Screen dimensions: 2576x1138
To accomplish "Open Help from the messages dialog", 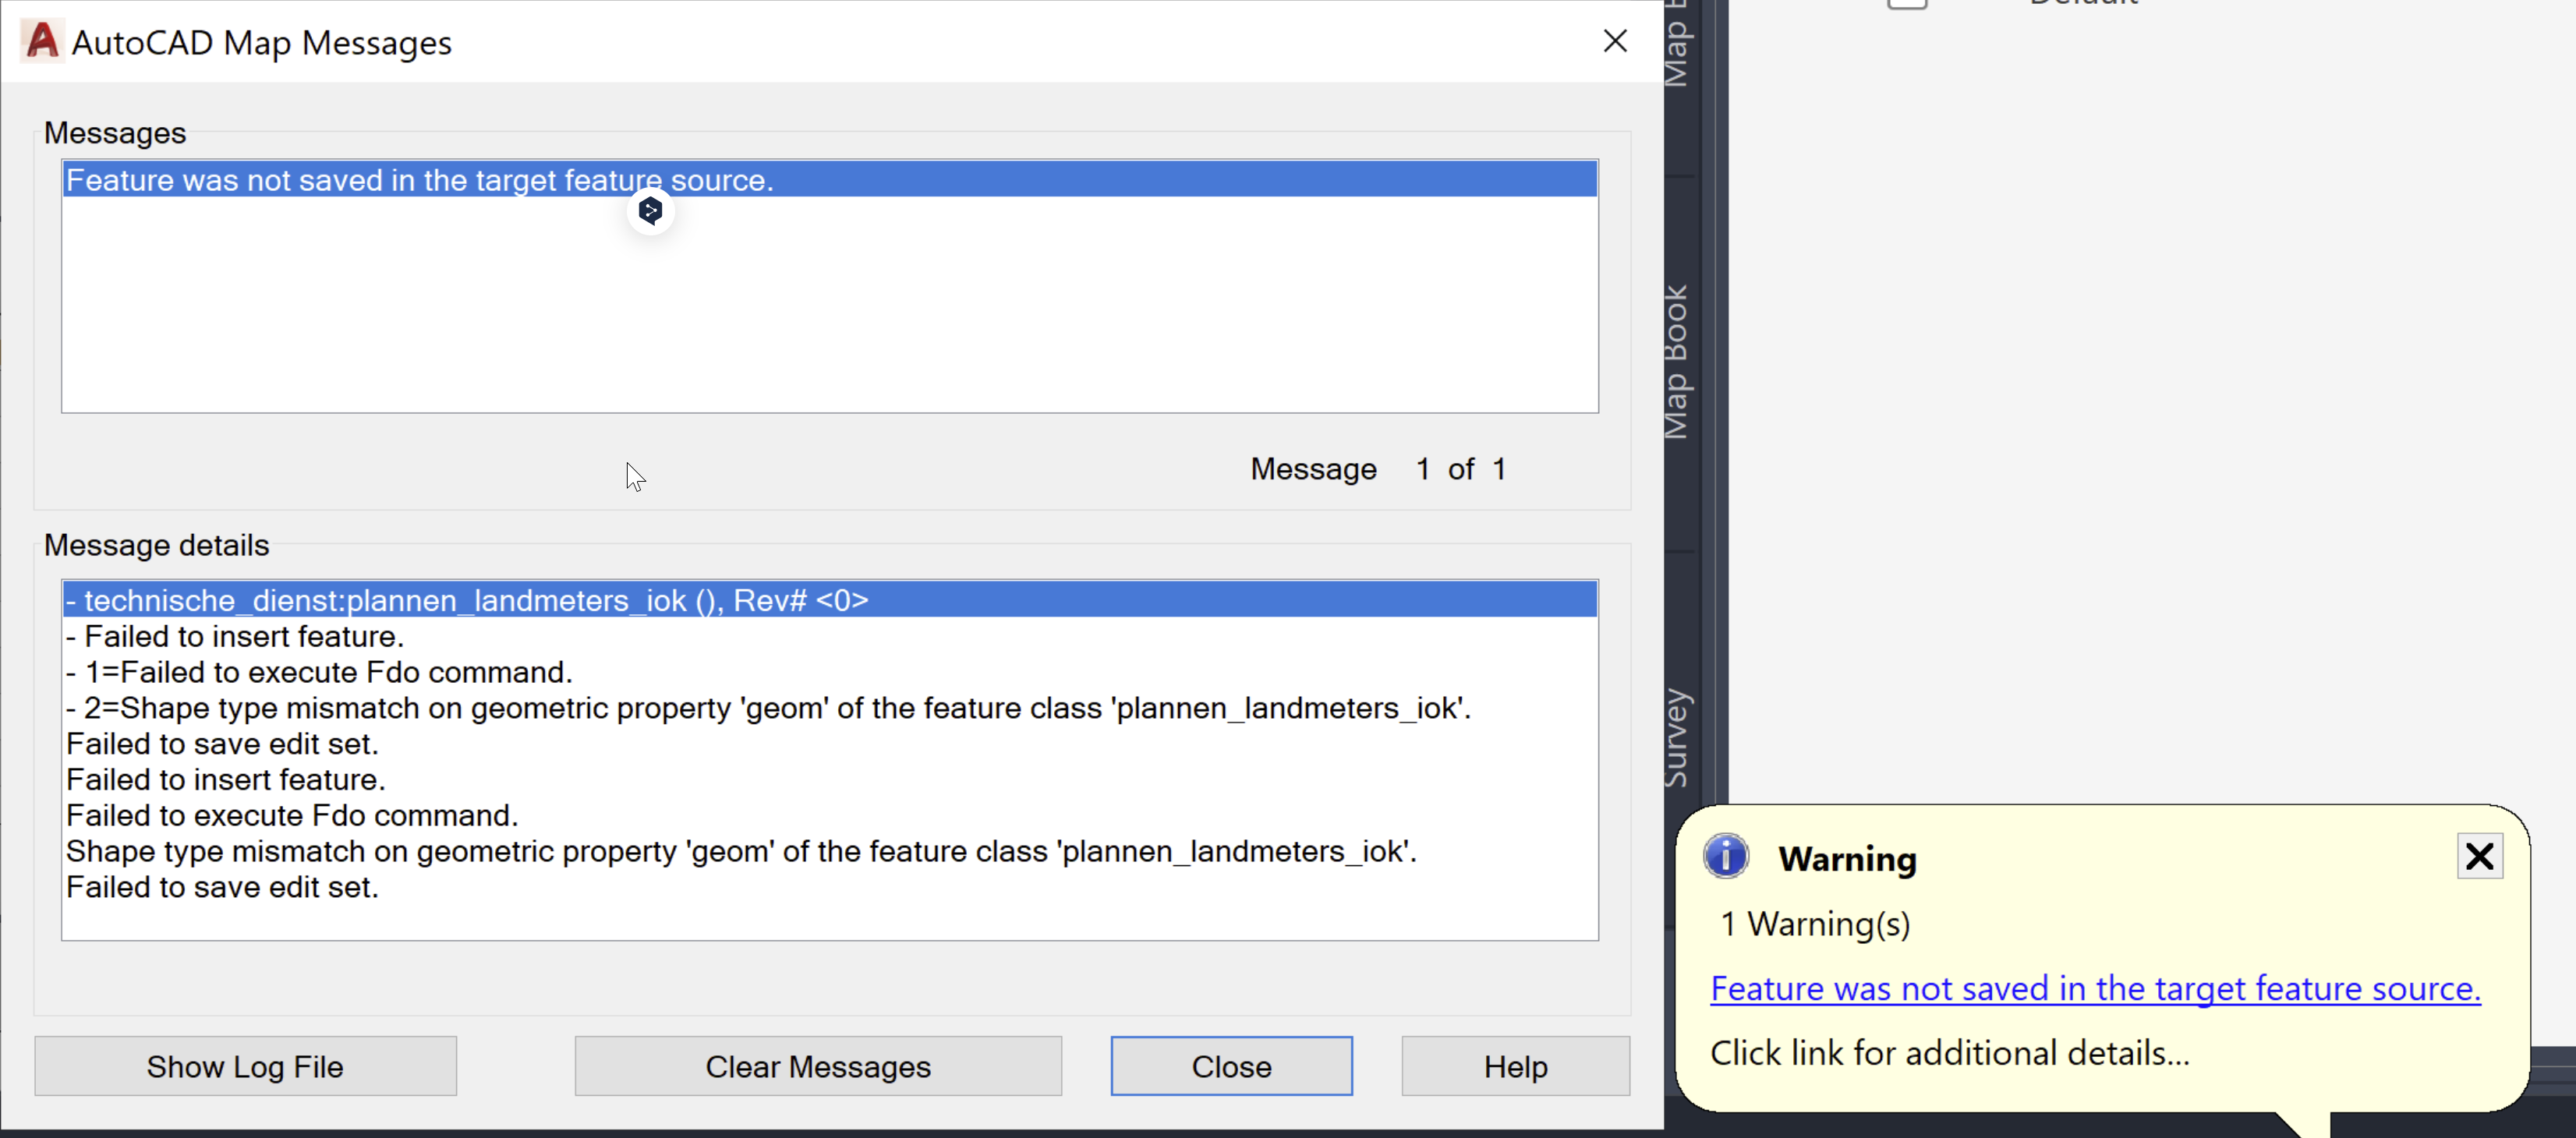I will [x=1514, y=1066].
